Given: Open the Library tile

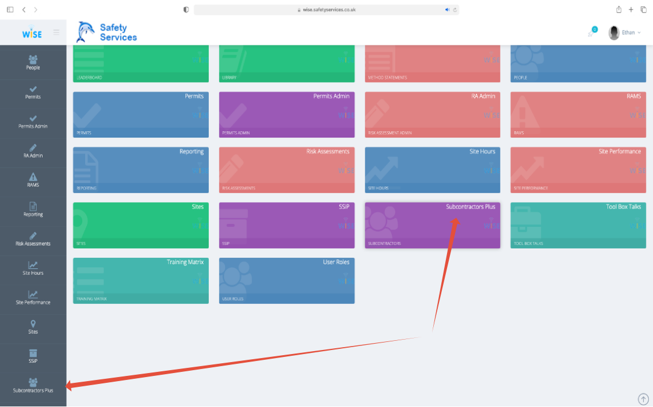Looking at the screenshot, I should click(x=287, y=64).
